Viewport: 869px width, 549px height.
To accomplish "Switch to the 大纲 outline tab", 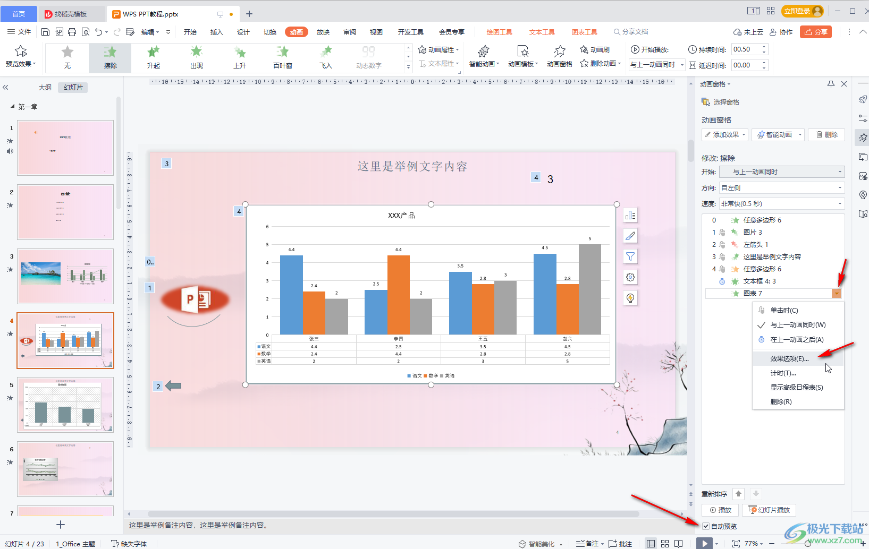I will [x=45, y=87].
